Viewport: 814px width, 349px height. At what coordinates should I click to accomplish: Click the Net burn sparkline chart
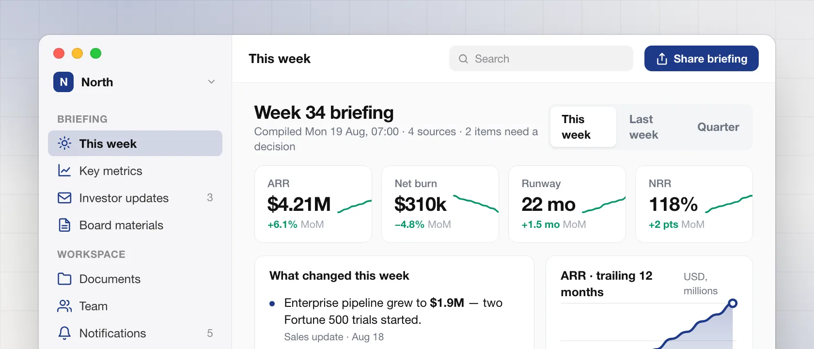(476, 204)
